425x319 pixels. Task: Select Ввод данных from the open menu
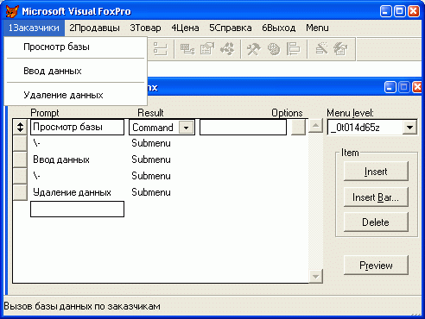(x=53, y=71)
